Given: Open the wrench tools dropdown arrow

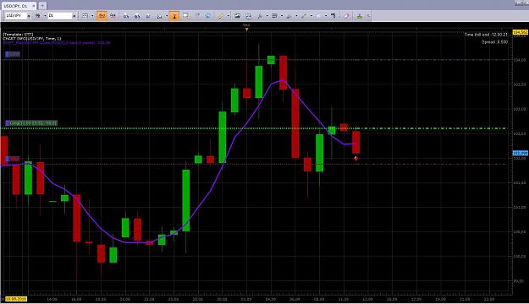Looking at the screenshot, I should pyautogui.click(x=267, y=16).
